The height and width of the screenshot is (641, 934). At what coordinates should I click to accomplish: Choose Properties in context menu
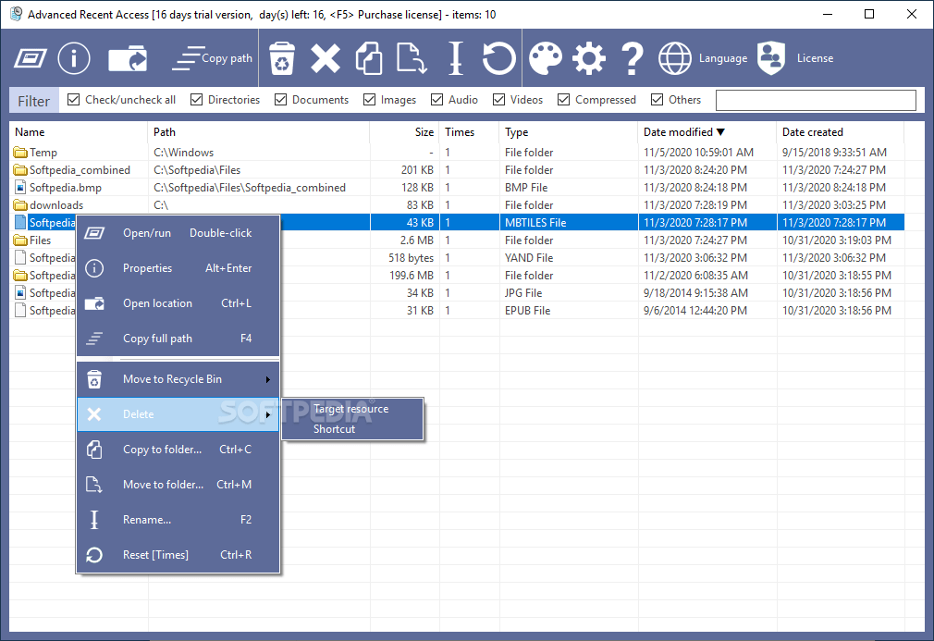(178, 268)
